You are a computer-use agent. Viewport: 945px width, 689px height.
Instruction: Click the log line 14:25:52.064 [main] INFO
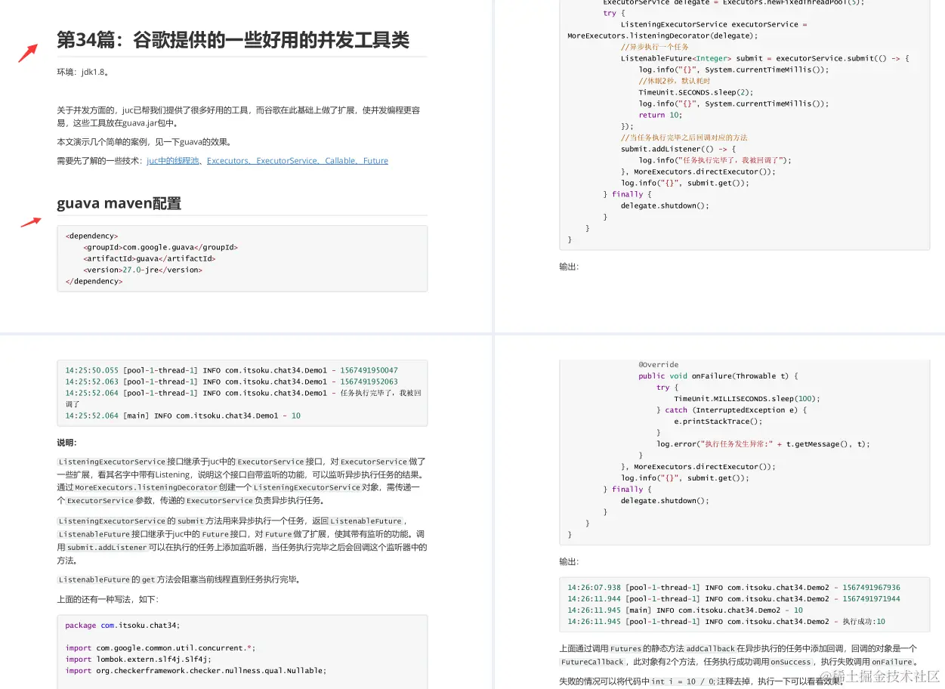pos(183,416)
